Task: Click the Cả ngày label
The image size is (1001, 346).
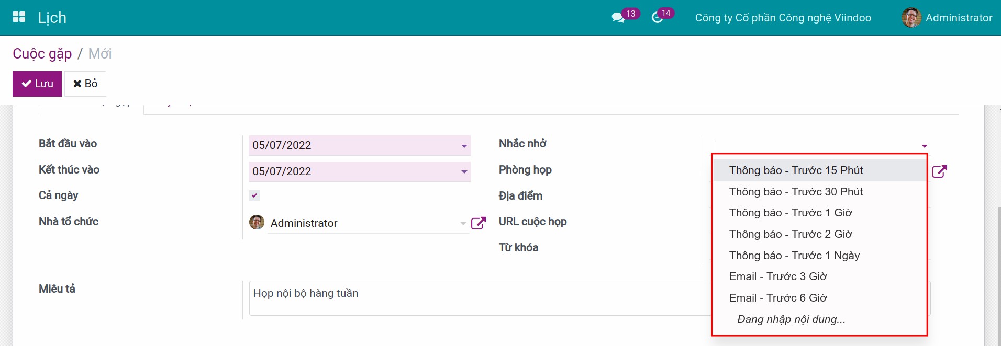Action: (x=59, y=195)
